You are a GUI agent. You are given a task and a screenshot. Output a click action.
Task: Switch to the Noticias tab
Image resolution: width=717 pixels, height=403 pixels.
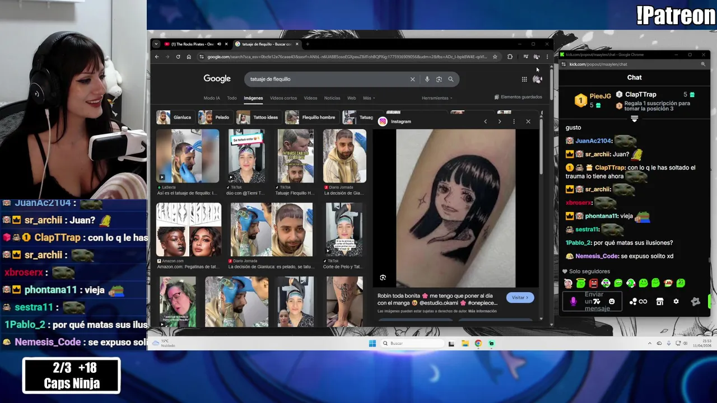(332, 98)
